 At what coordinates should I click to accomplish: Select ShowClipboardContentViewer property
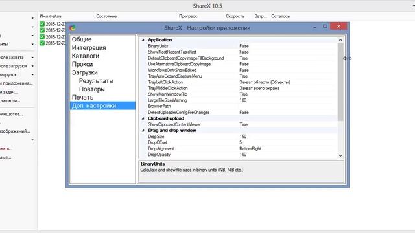click(174, 124)
